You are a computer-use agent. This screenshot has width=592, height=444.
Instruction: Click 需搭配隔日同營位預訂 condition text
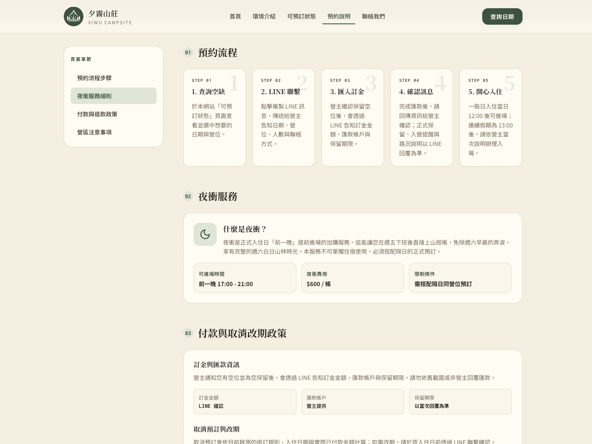[443, 284]
